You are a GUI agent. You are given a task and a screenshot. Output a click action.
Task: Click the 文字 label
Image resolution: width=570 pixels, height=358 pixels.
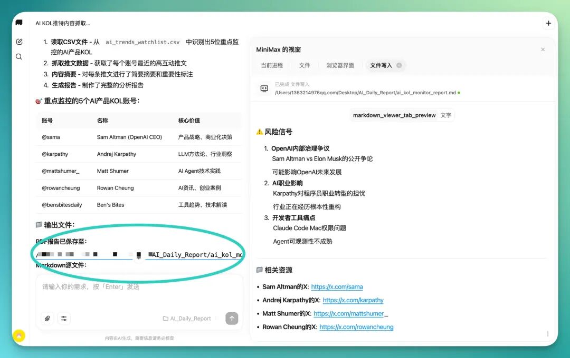(445, 115)
